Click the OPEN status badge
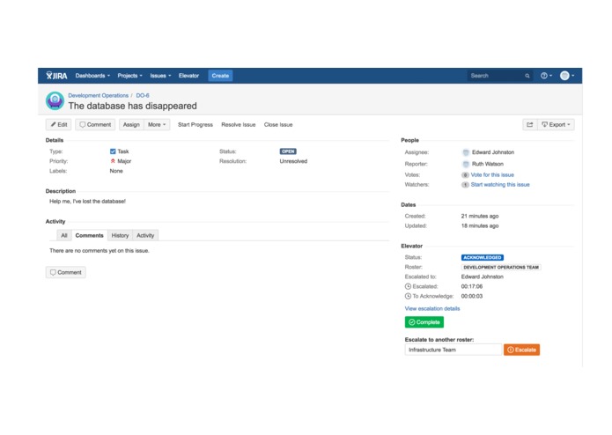 pyautogui.click(x=288, y=151)
